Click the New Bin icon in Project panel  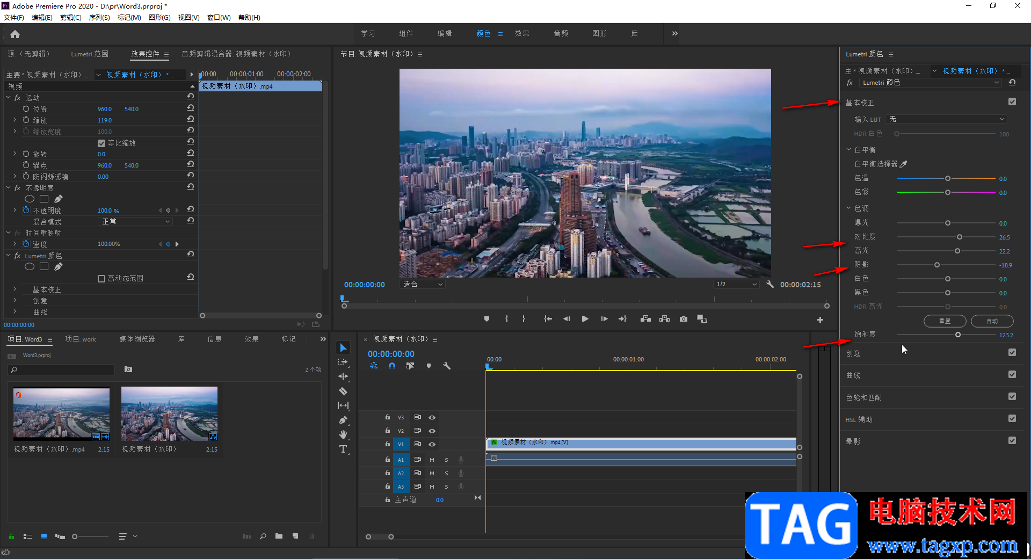tap(279, 536)
